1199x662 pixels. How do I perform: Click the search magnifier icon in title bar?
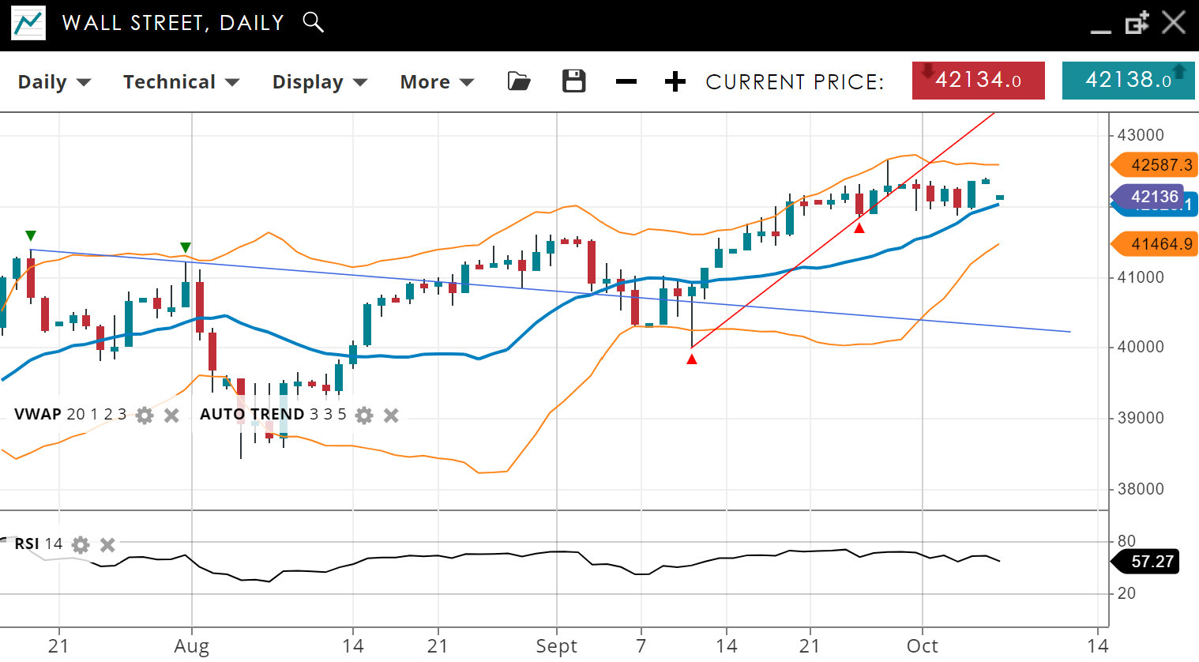click(314, 22)
